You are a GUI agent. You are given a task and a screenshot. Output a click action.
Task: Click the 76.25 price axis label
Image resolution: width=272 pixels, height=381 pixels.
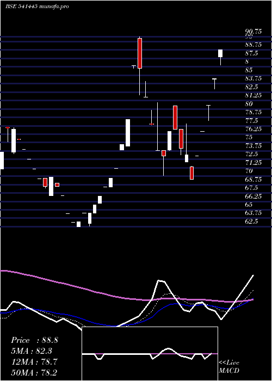(x=254, y=129)
